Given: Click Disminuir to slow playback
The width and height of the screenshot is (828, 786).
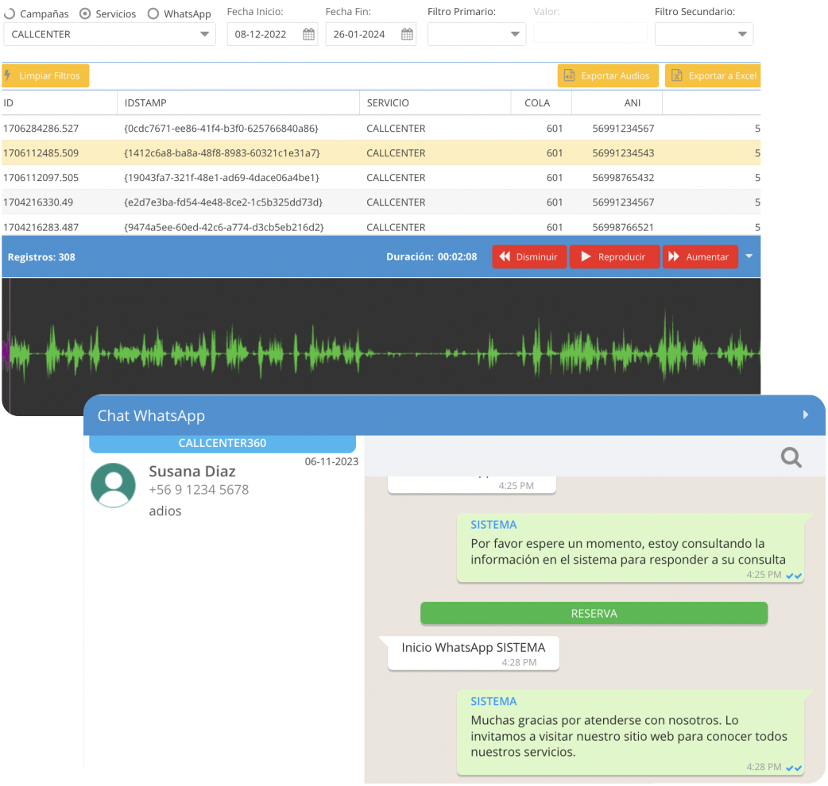Looking at the screenshot, I should coord(529,256).
